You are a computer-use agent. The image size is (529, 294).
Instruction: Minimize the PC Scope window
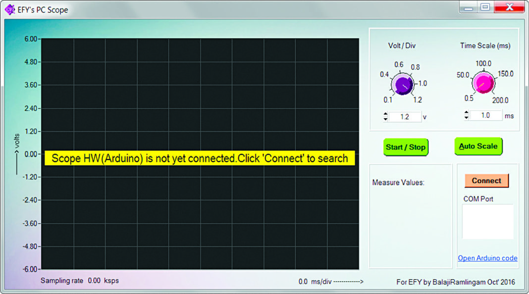(x=468, y=7)
